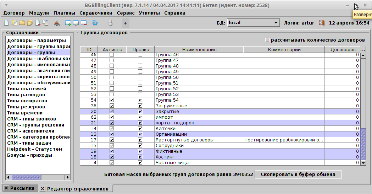The image size is (372, 194).
Task: Open the БД database dropdown showing local
Action: (253, 23)
